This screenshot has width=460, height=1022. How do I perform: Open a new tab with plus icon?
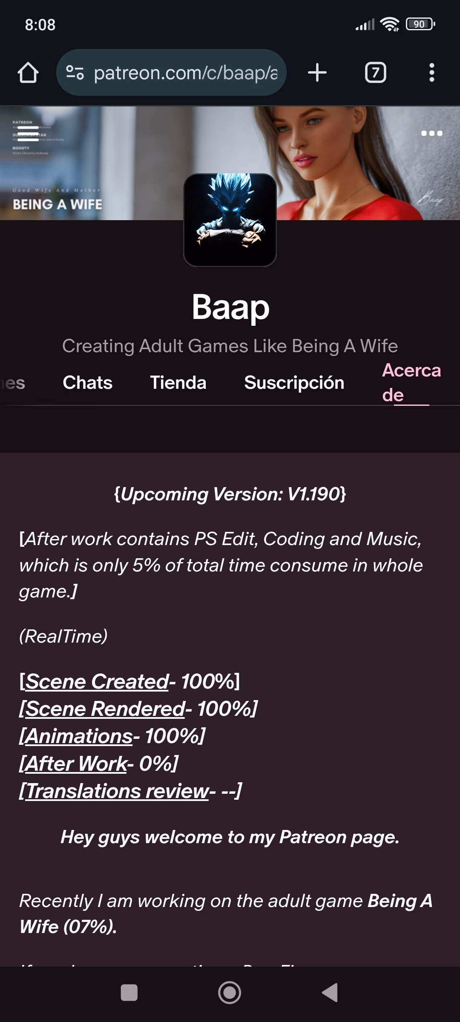(317, 73)
